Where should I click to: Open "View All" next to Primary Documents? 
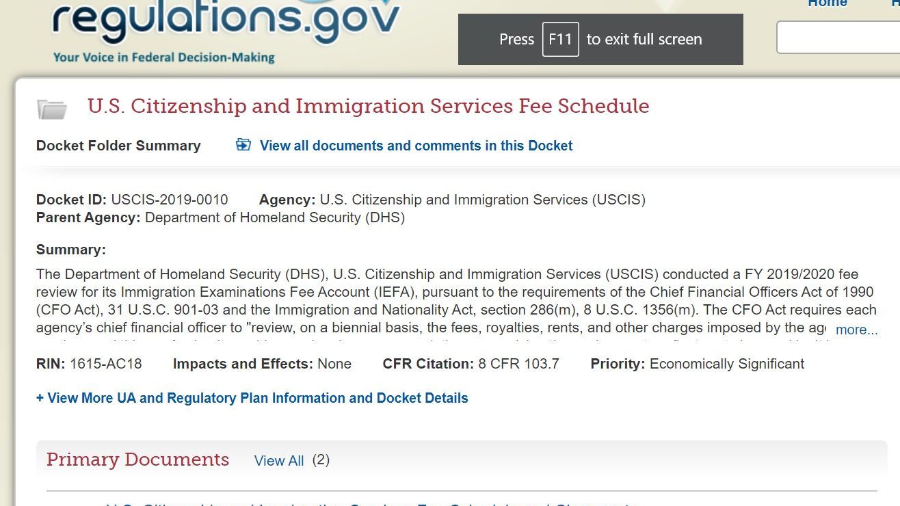tap(278, 461)
